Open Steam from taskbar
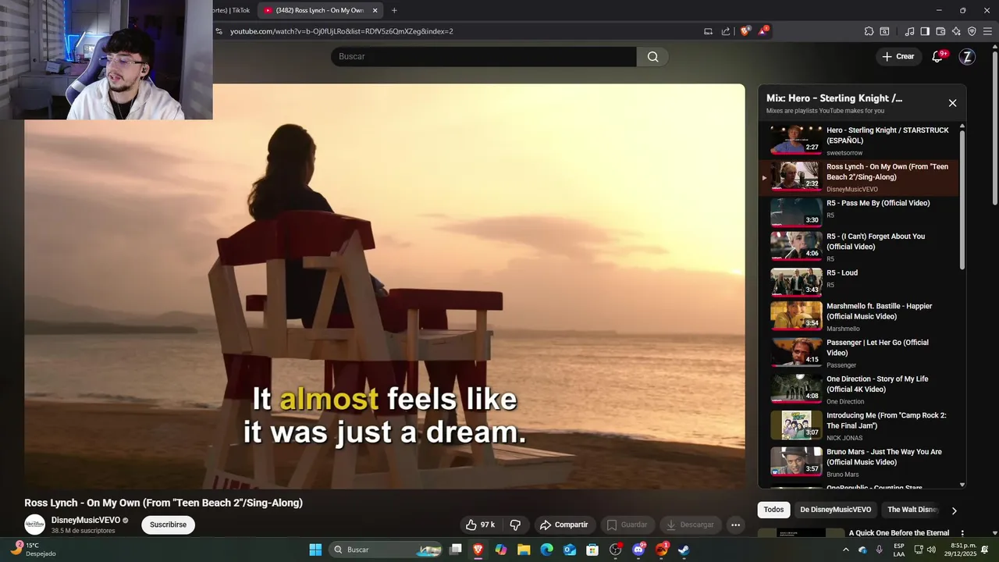Image resolution: width=999 pixels, height=562 pixels. point(683,550)
